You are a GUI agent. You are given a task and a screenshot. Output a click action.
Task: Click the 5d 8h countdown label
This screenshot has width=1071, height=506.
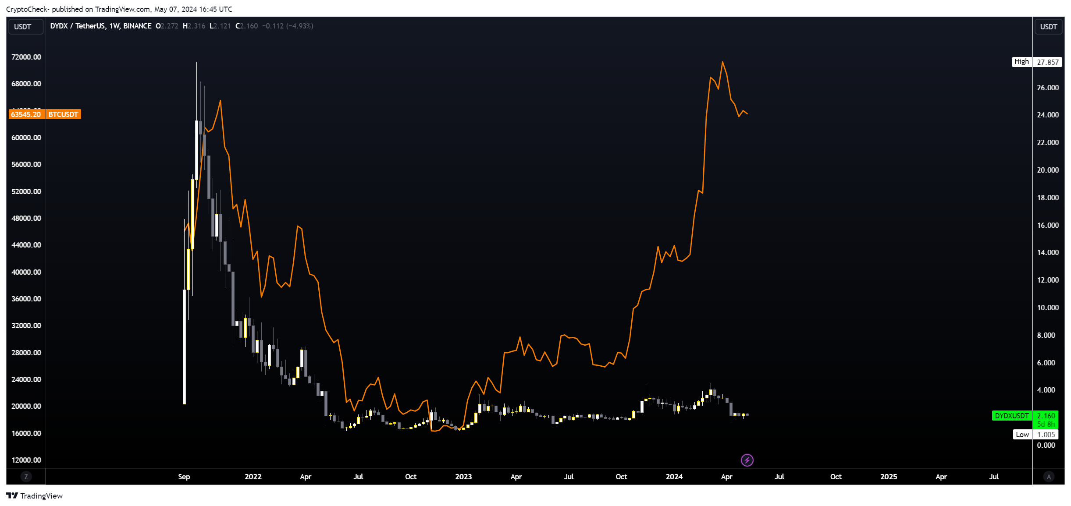coord(1046,424)
